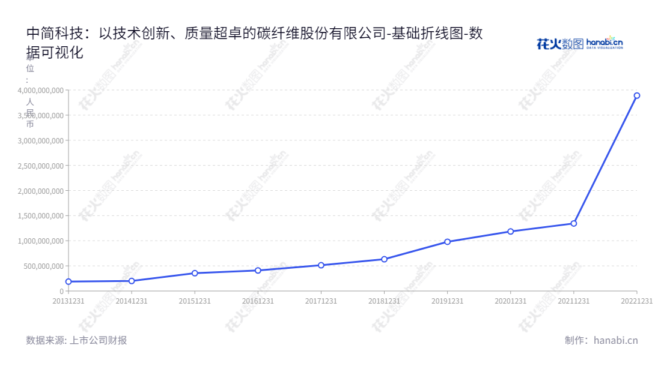Select the 20201231 data point marker

tap(510, 230)
